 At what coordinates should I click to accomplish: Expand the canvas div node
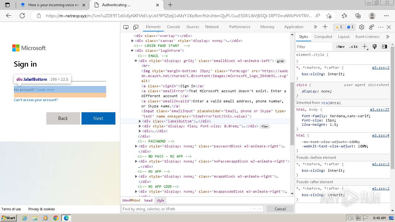[132, 41]
